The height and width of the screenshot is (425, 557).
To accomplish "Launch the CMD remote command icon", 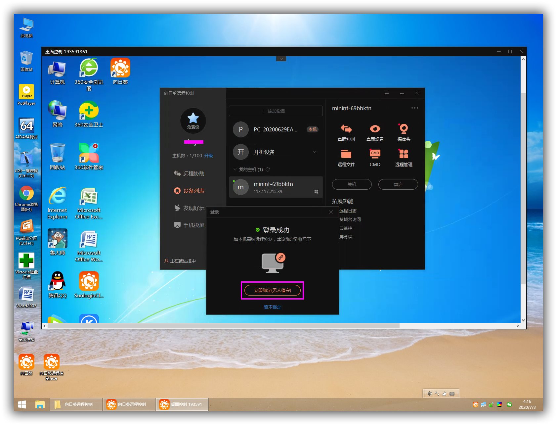I will coord(375,154).
